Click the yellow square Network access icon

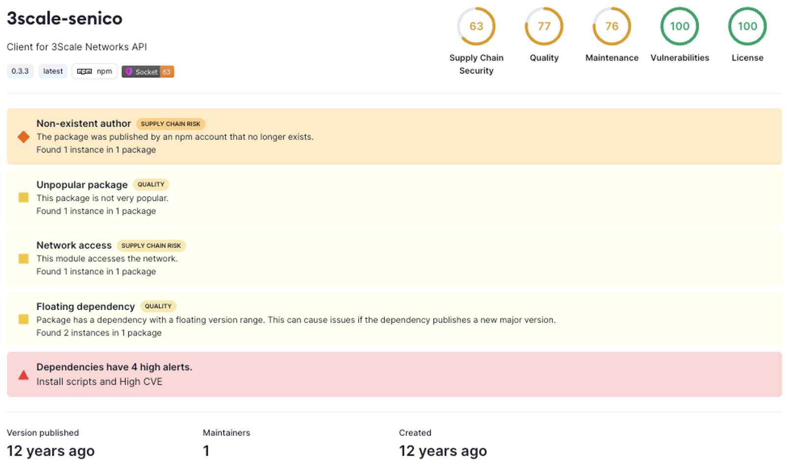23,259
